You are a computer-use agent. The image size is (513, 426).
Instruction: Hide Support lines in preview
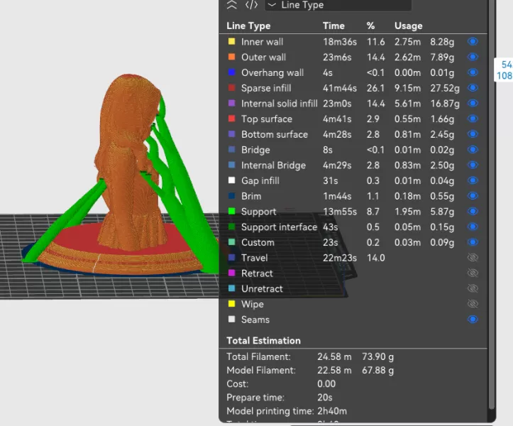tap(473, 211)
